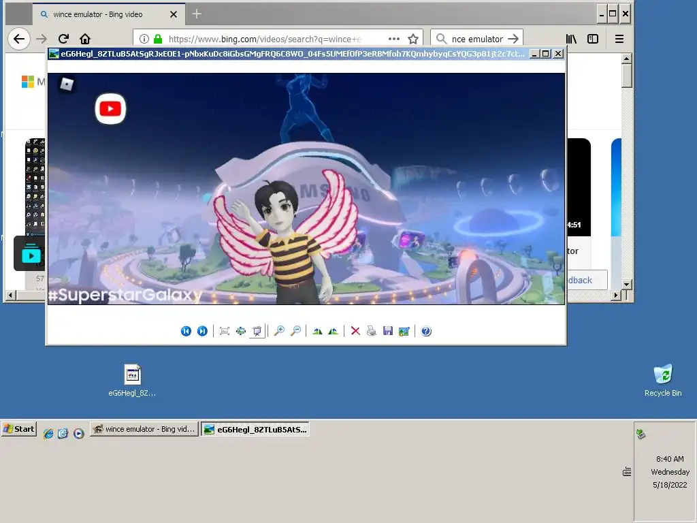
Task: Show site information icon in address bar
Action: (144, 39)
